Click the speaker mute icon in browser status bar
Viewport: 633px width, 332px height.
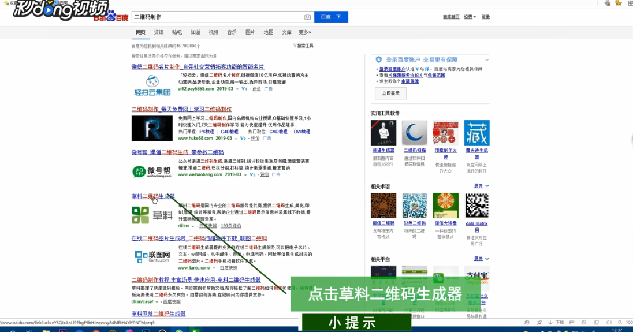(x=609, y=322)
